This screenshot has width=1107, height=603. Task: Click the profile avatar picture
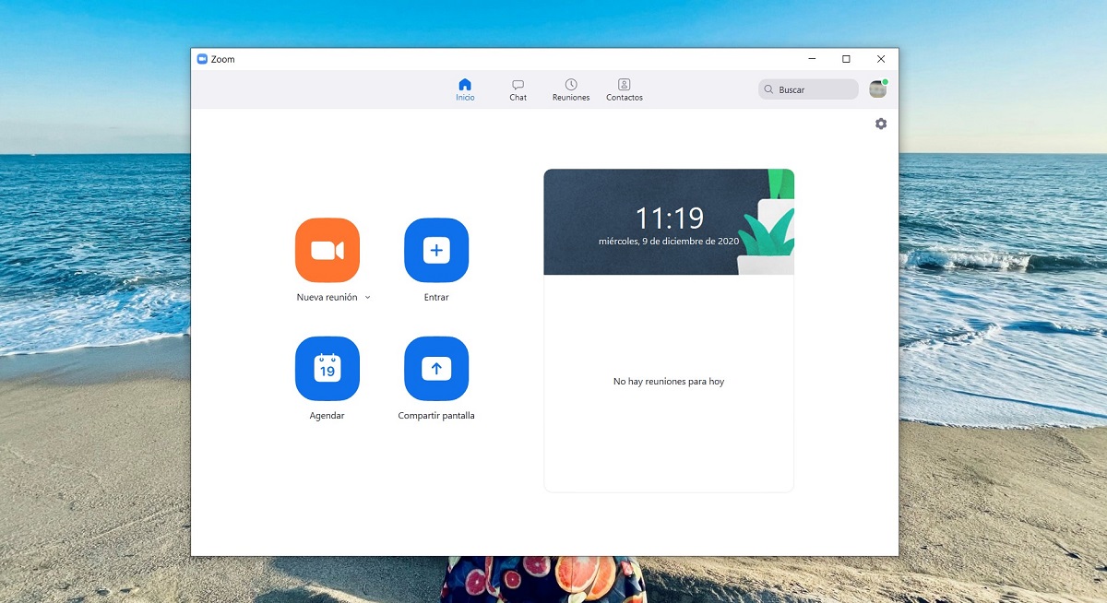point(877,89)
